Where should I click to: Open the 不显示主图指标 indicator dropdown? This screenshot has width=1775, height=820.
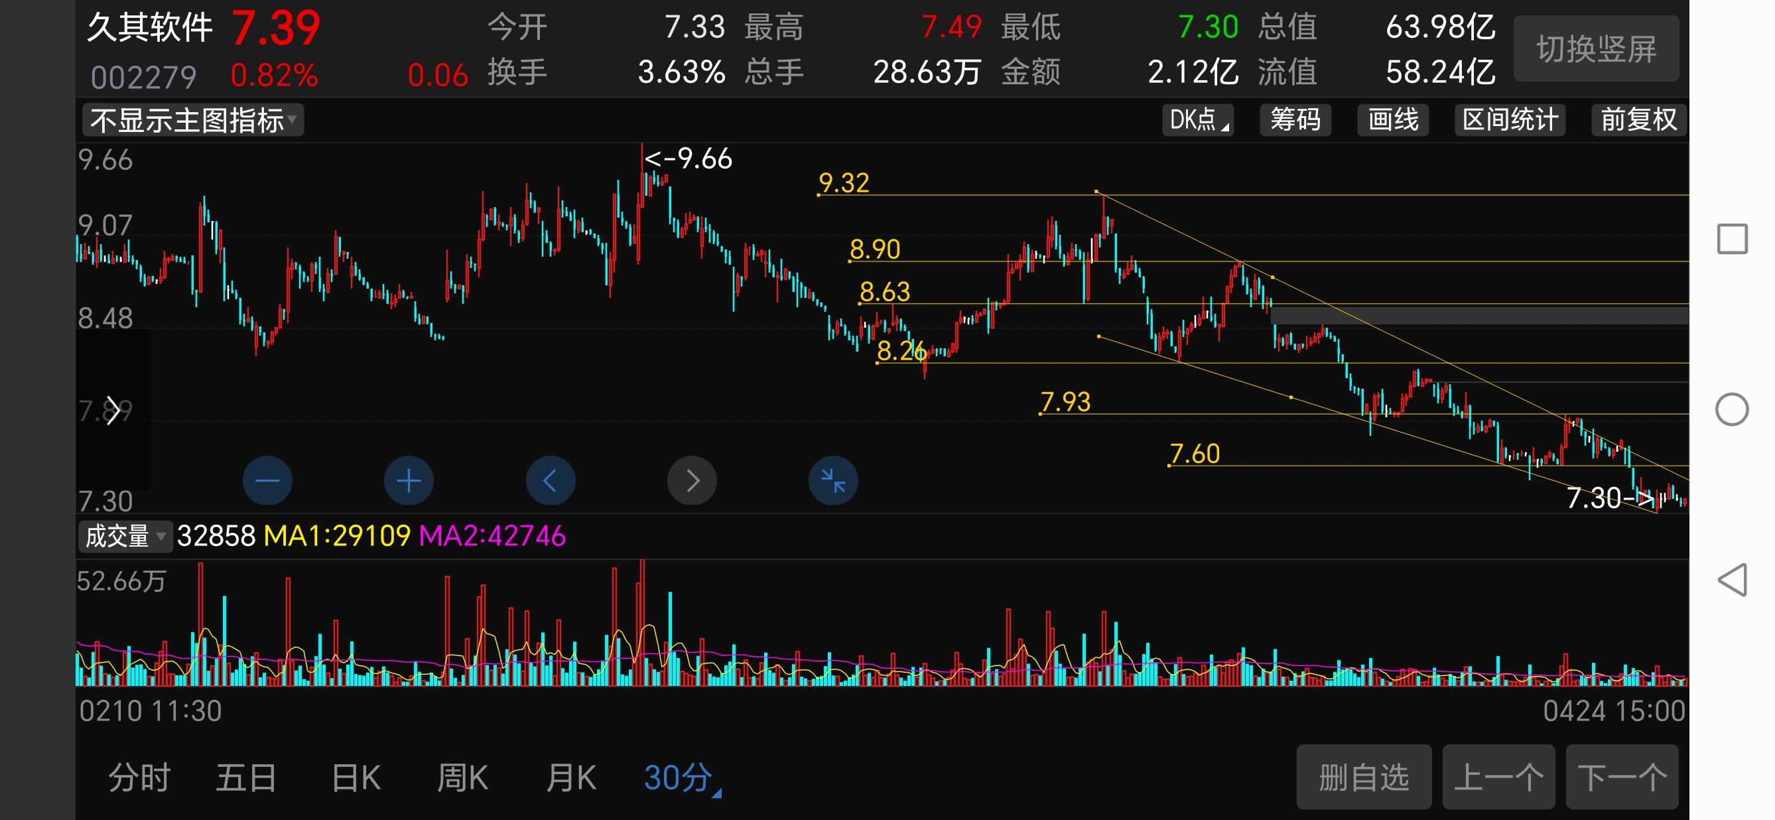tap(192, 120)
